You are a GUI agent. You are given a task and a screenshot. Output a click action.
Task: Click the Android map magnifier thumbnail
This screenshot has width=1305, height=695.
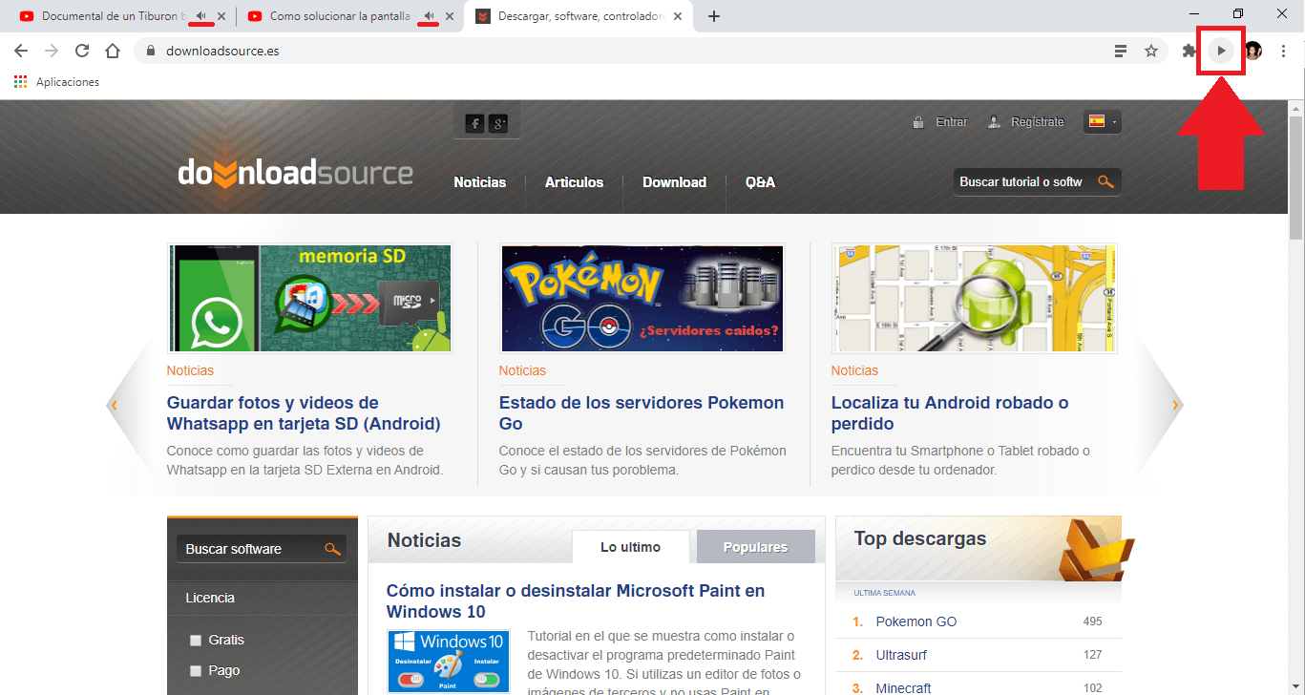tap(974, 298)
